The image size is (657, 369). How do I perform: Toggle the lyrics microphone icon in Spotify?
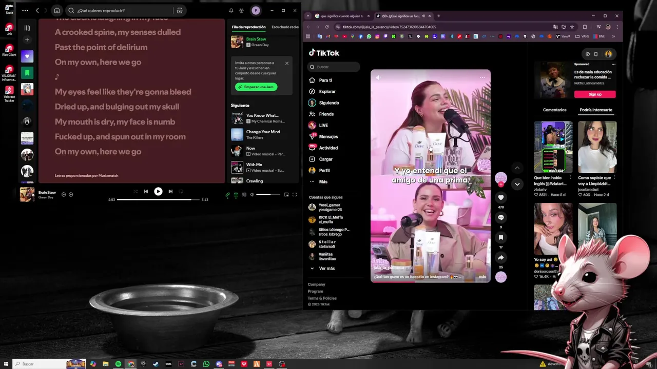coord(228,195)
